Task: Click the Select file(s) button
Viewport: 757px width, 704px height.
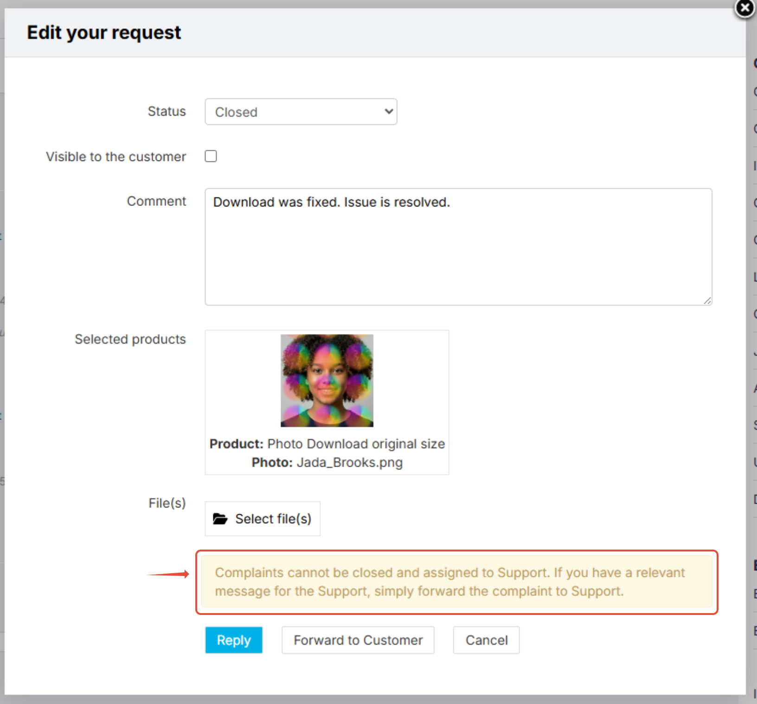Action: [263, 518]
